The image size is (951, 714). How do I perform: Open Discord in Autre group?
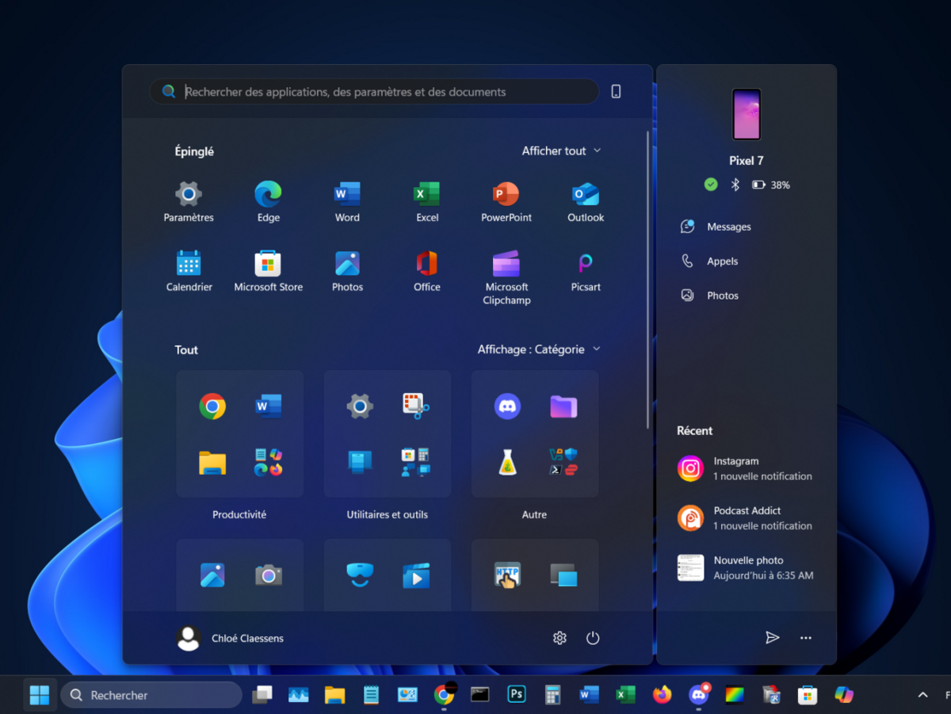507,407
